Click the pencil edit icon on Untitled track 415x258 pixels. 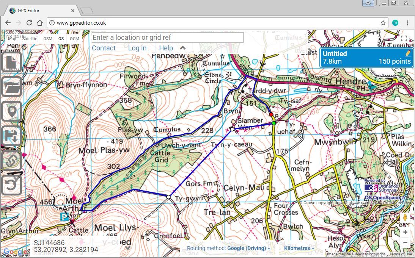408,53
